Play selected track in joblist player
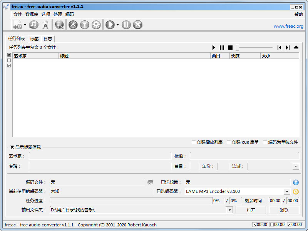The height and width of the screenshot is (231, 308). coord(214,47)
